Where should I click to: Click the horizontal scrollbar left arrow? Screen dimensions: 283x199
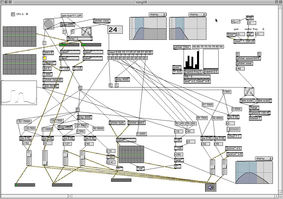(x=70, y=196)
